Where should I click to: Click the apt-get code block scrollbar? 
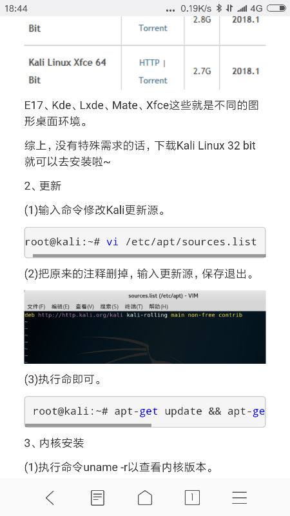(88, 425)
